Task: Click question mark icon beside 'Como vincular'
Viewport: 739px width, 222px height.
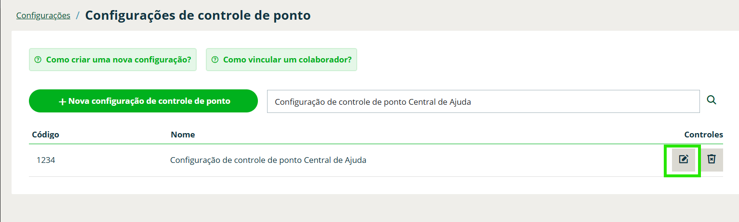Action: point(215,60)
